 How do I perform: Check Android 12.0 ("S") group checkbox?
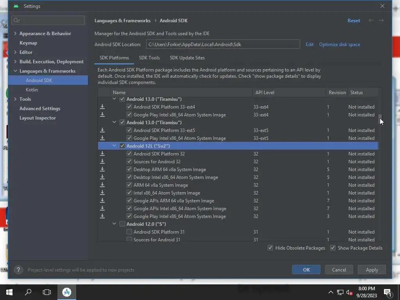click(122, 224)
